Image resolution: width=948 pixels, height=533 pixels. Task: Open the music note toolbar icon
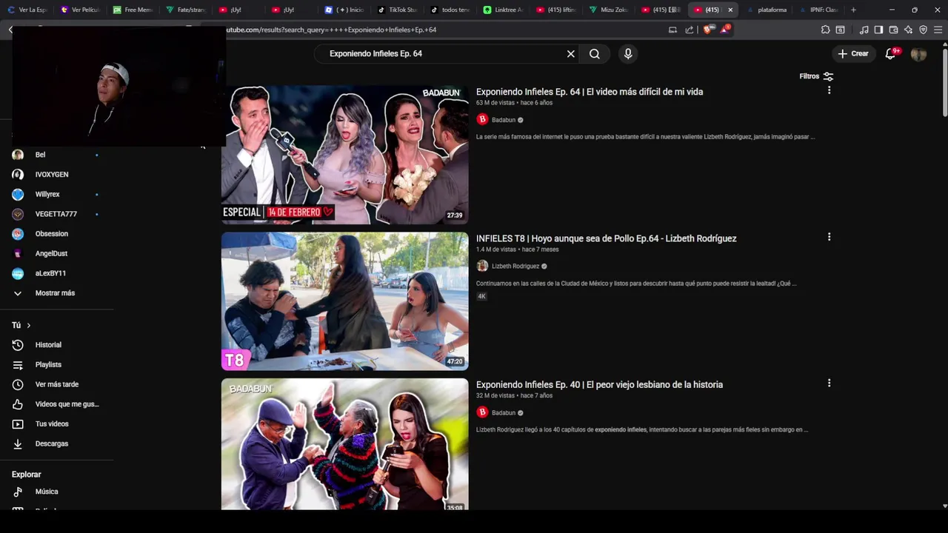click(x=864, y=30)
